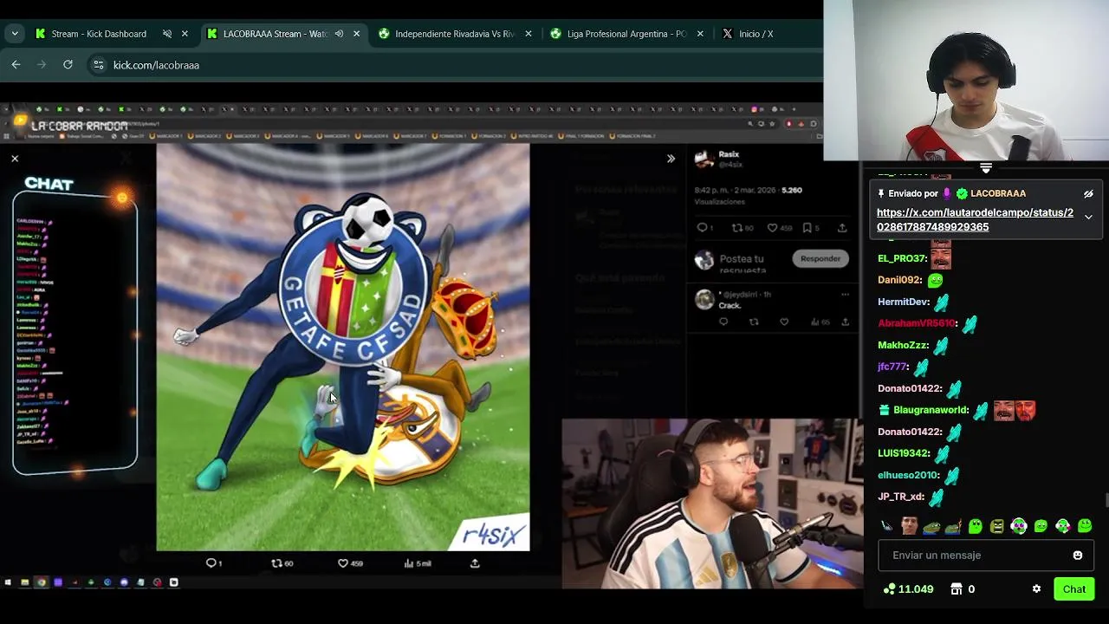Collapse tweet side panel with double chevron
Image resolution: width=1109 pixels, height=624 pixels.
click(x=671, y=159)
